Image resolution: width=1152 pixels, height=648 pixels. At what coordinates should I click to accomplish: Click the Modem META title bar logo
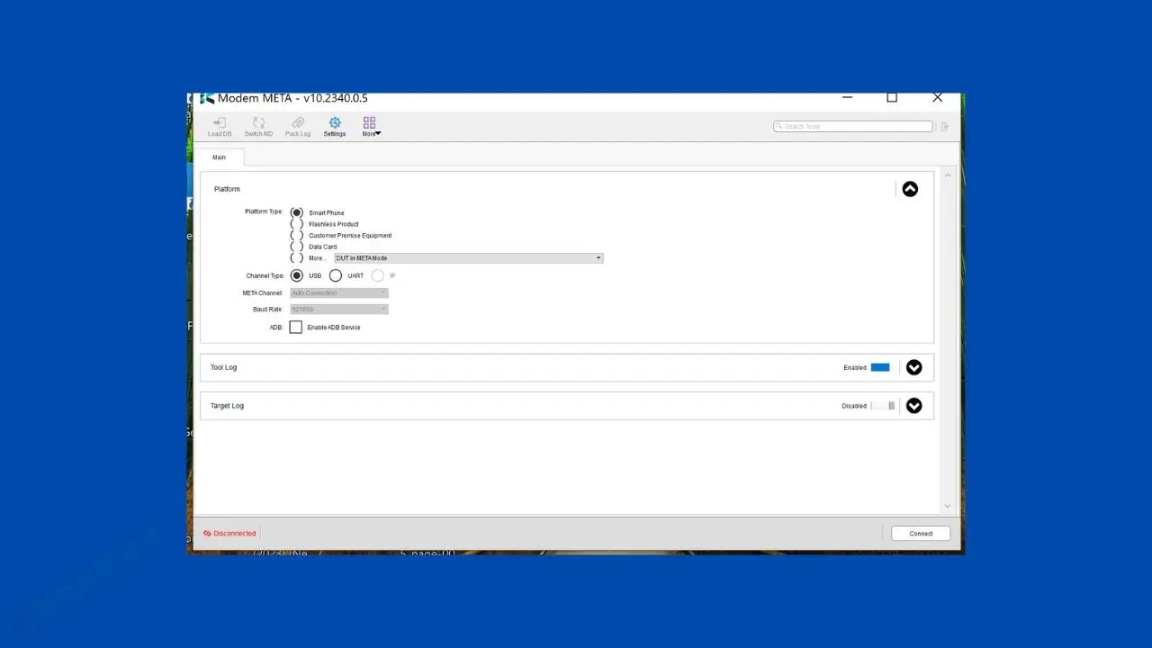click(207, 98)
